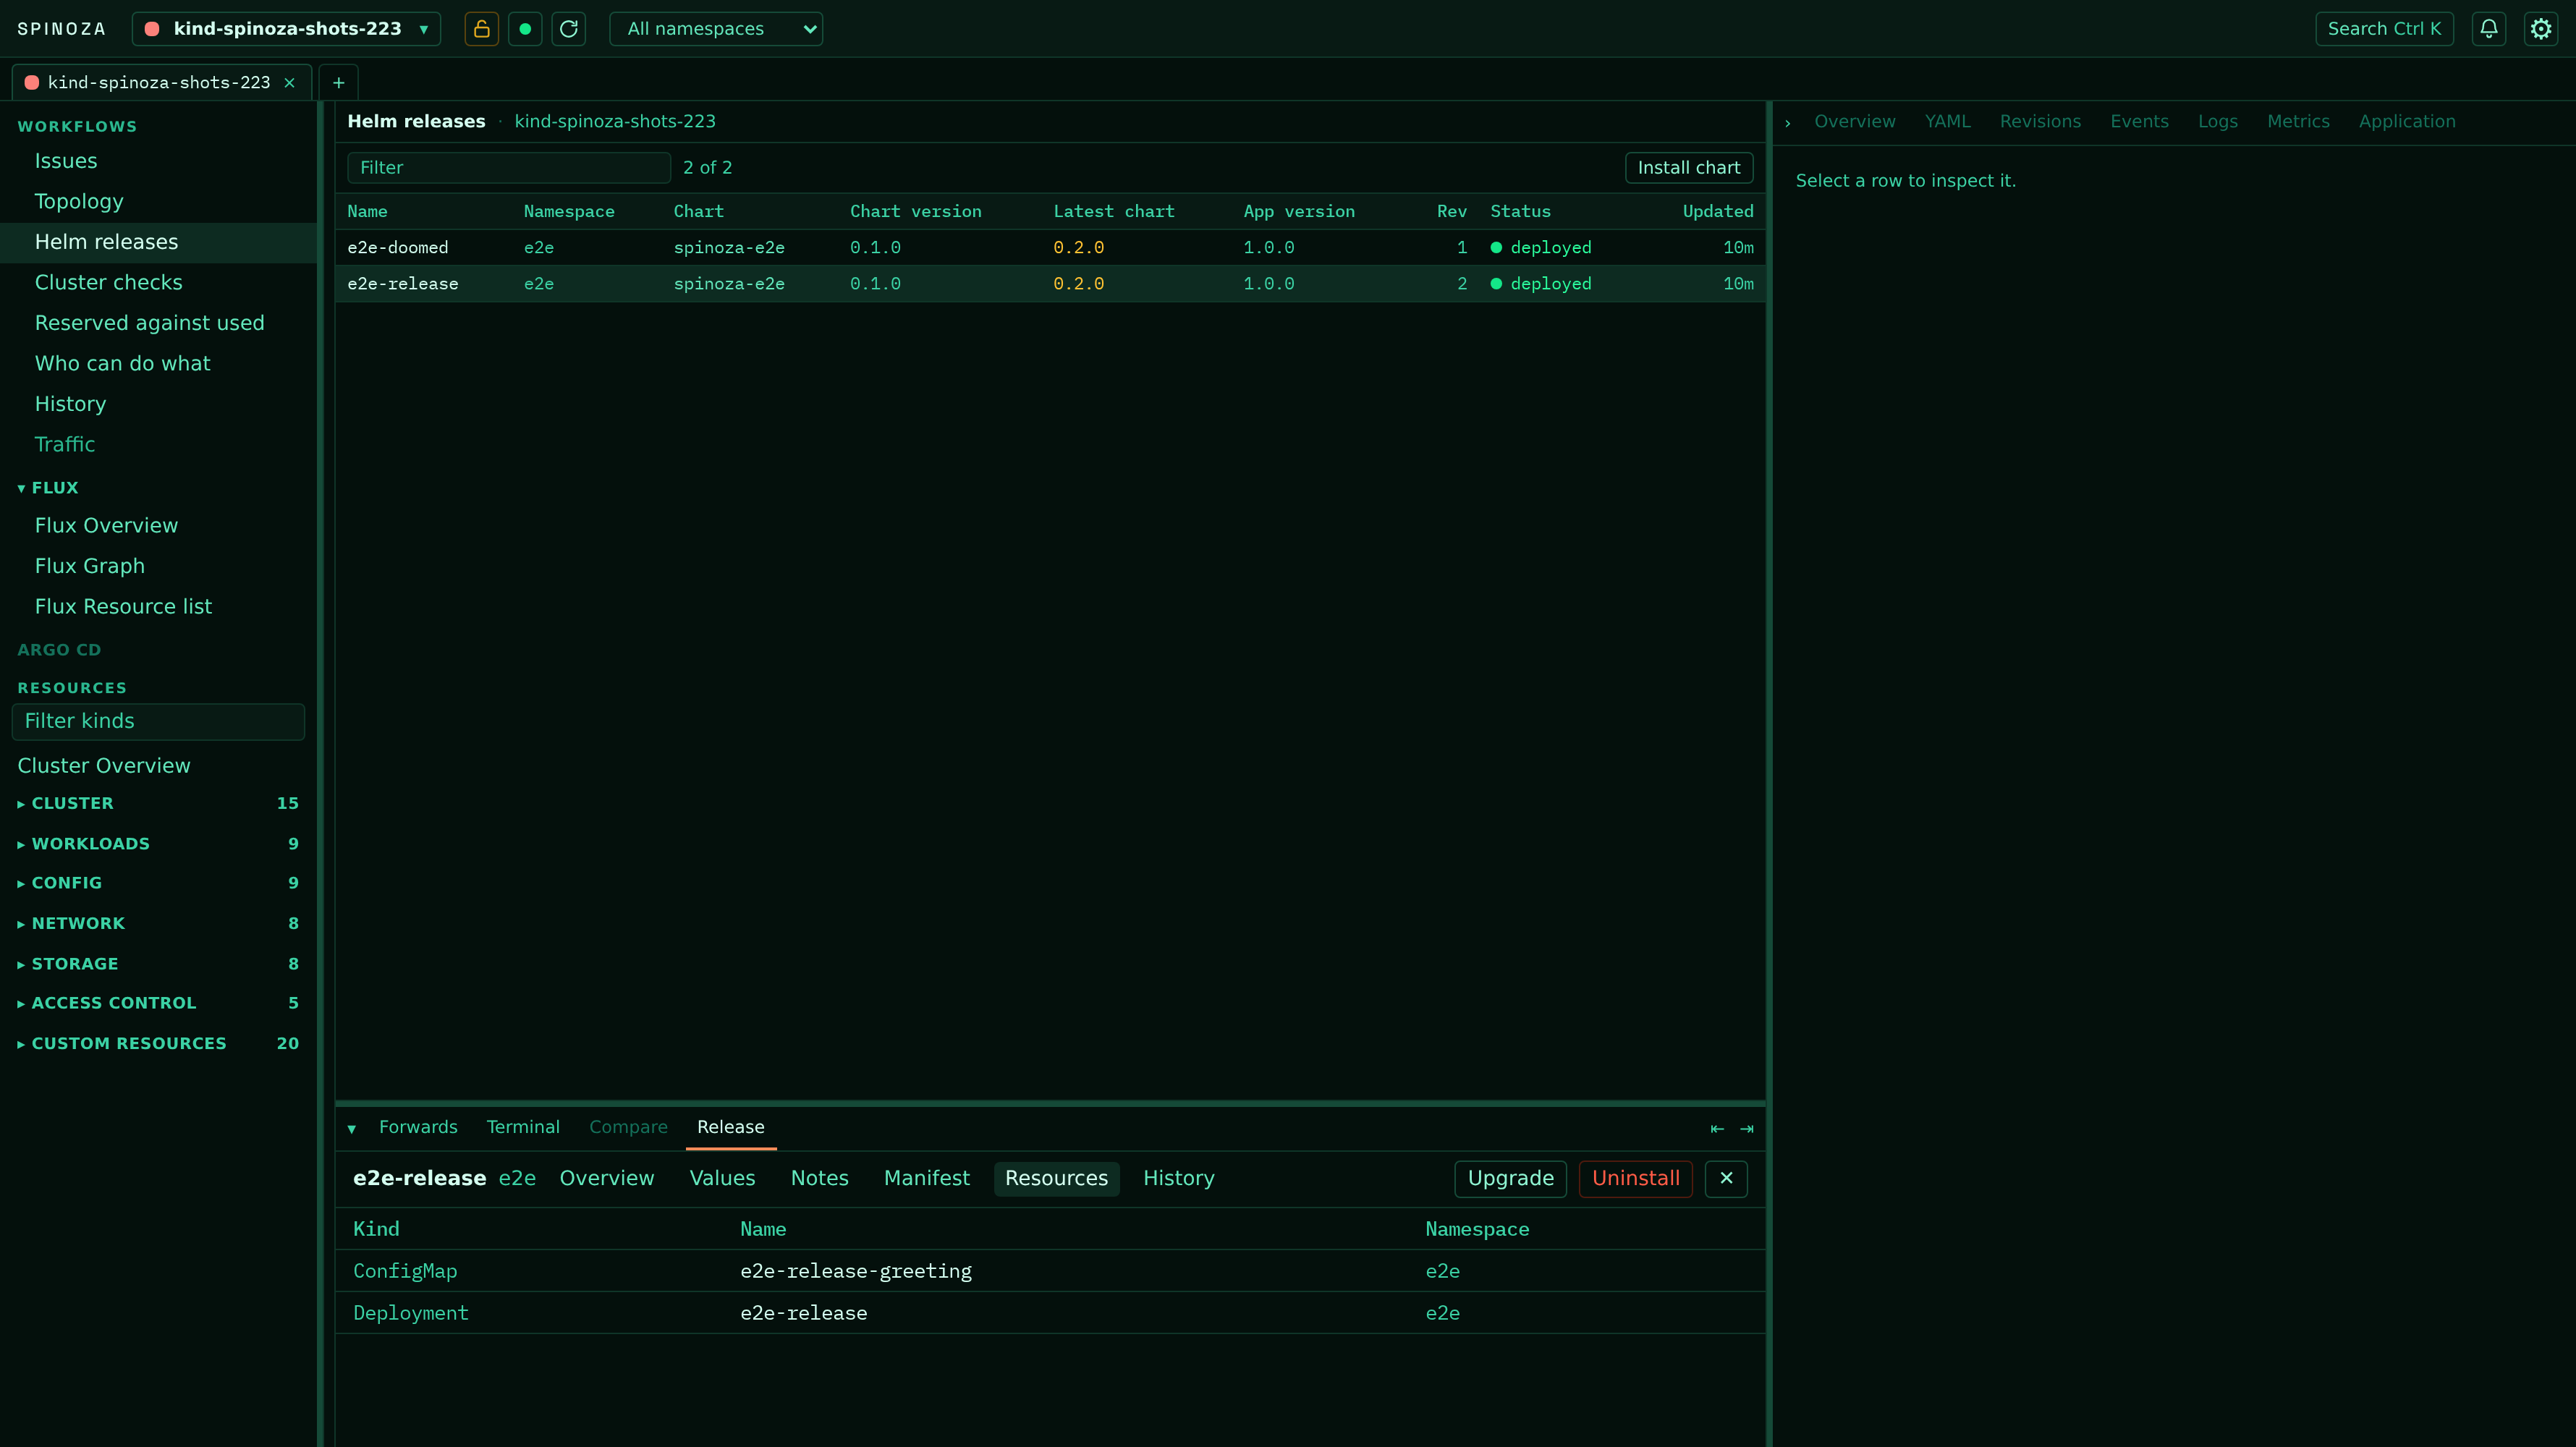
Task: Focus the Helm releases Filter field
Action: pyautogui.click(x=509, y=168)
